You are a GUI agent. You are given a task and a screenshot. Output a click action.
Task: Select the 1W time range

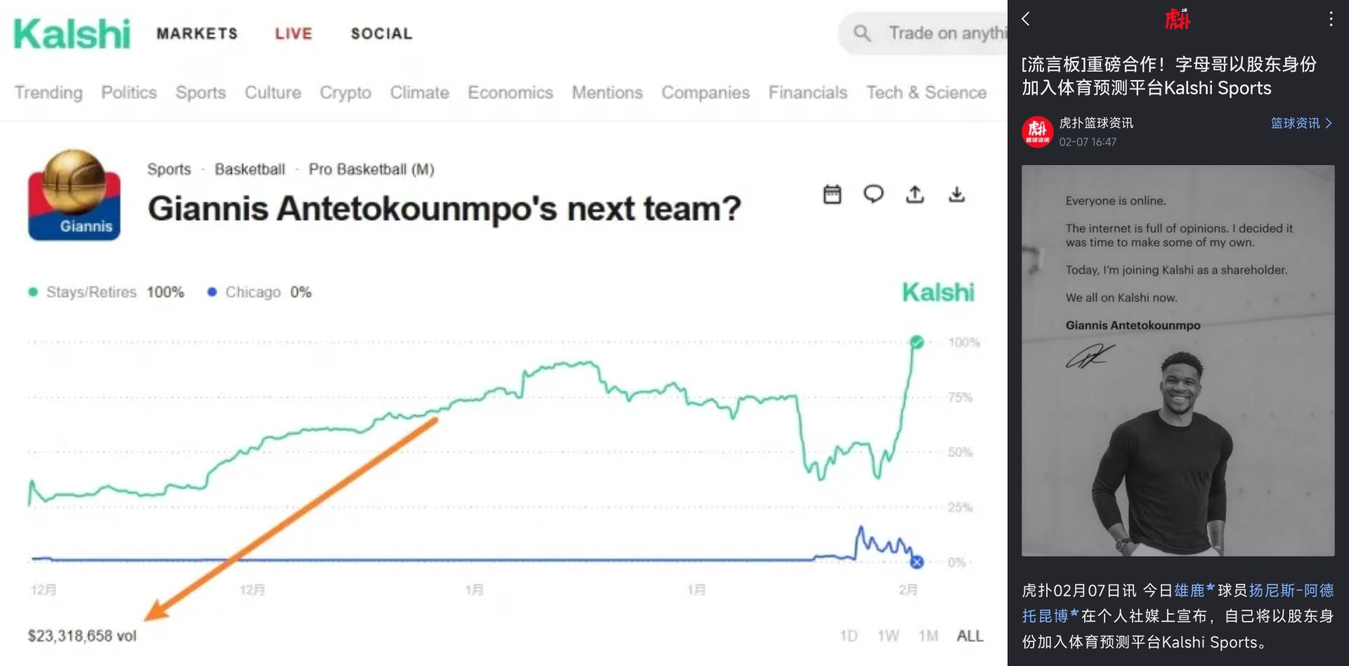(x=888, y=636)
